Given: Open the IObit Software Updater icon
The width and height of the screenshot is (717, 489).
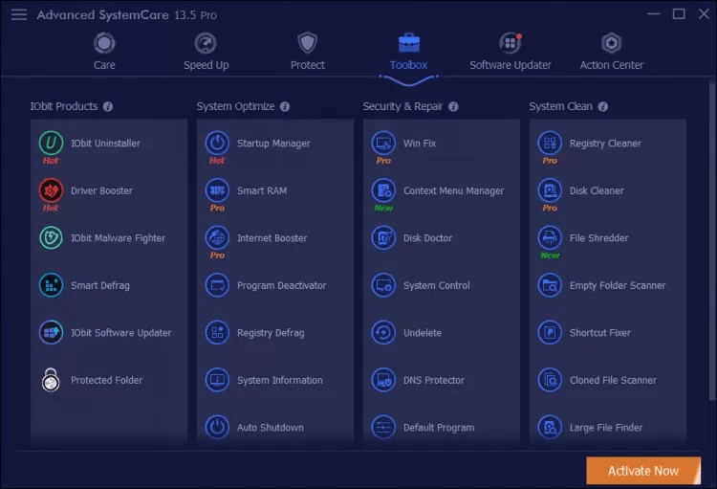Looking at the screenshot, I should pos(51,332).
